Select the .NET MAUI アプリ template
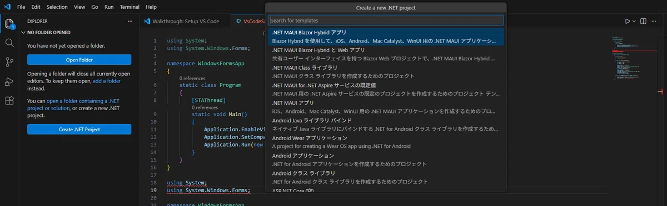The height and width of the screenshot is (206, 667). [386, 107]
